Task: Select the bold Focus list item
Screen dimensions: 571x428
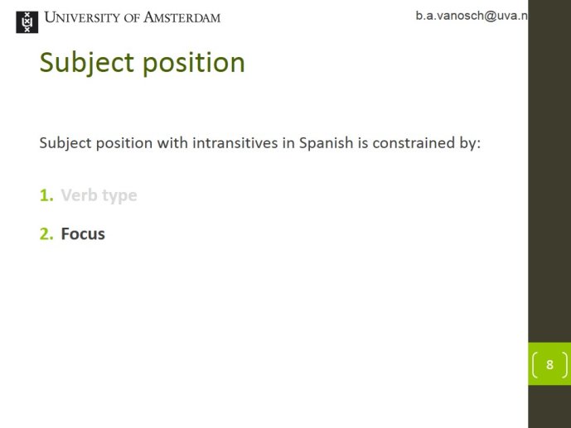Action: click(83, 233)
